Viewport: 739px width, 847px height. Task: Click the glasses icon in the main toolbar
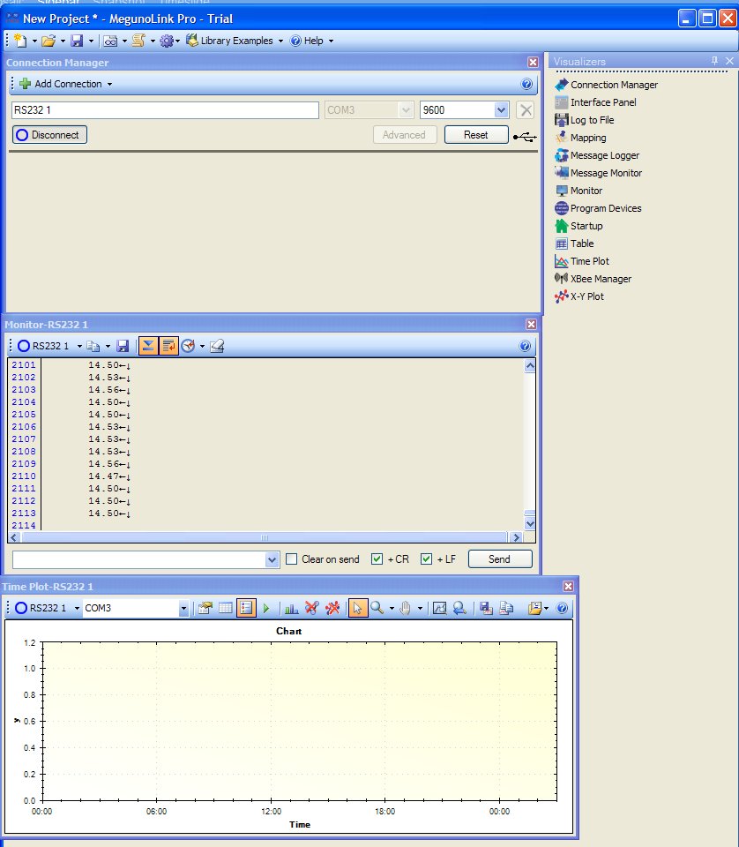(x=110, y=41)
